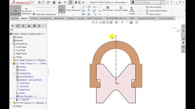Open the PropertyManager tab icon
195x109 pixels.
point(18,26)
